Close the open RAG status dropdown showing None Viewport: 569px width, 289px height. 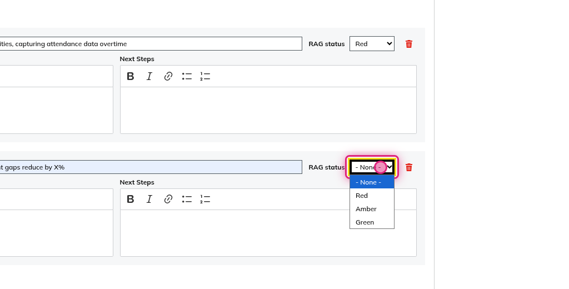[x=372, y=167]
